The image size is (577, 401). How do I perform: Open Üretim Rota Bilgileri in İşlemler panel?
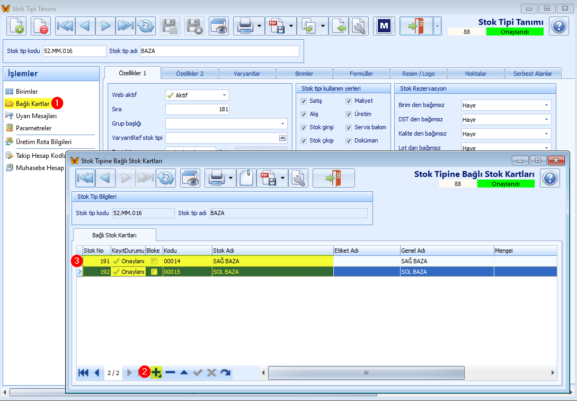[43, 141]
